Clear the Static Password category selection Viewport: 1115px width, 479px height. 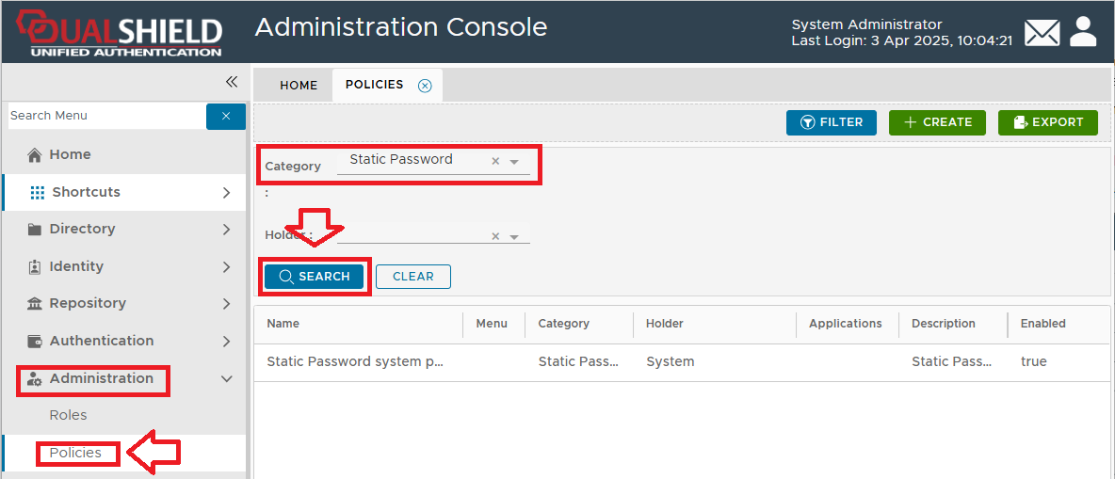[495, 162]
